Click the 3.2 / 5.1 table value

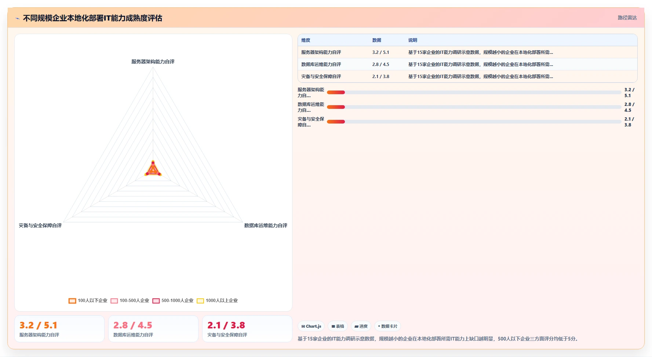pos(380,52)
